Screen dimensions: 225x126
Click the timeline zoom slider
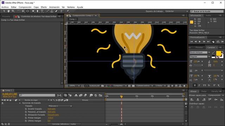coord(114,124)
